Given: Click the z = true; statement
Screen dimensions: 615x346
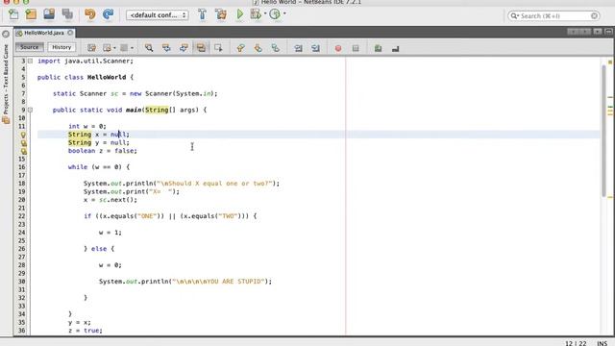Looking at the screenshot, I should [86, 331].
